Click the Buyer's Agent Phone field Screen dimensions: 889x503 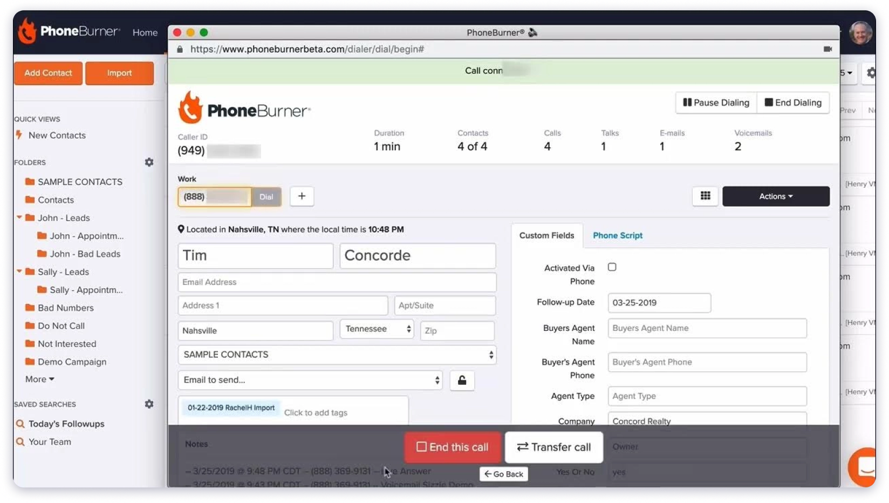pos(707,362)
